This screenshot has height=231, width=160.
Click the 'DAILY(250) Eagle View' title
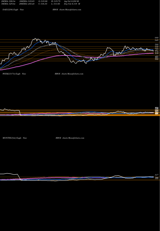(13, 10)
